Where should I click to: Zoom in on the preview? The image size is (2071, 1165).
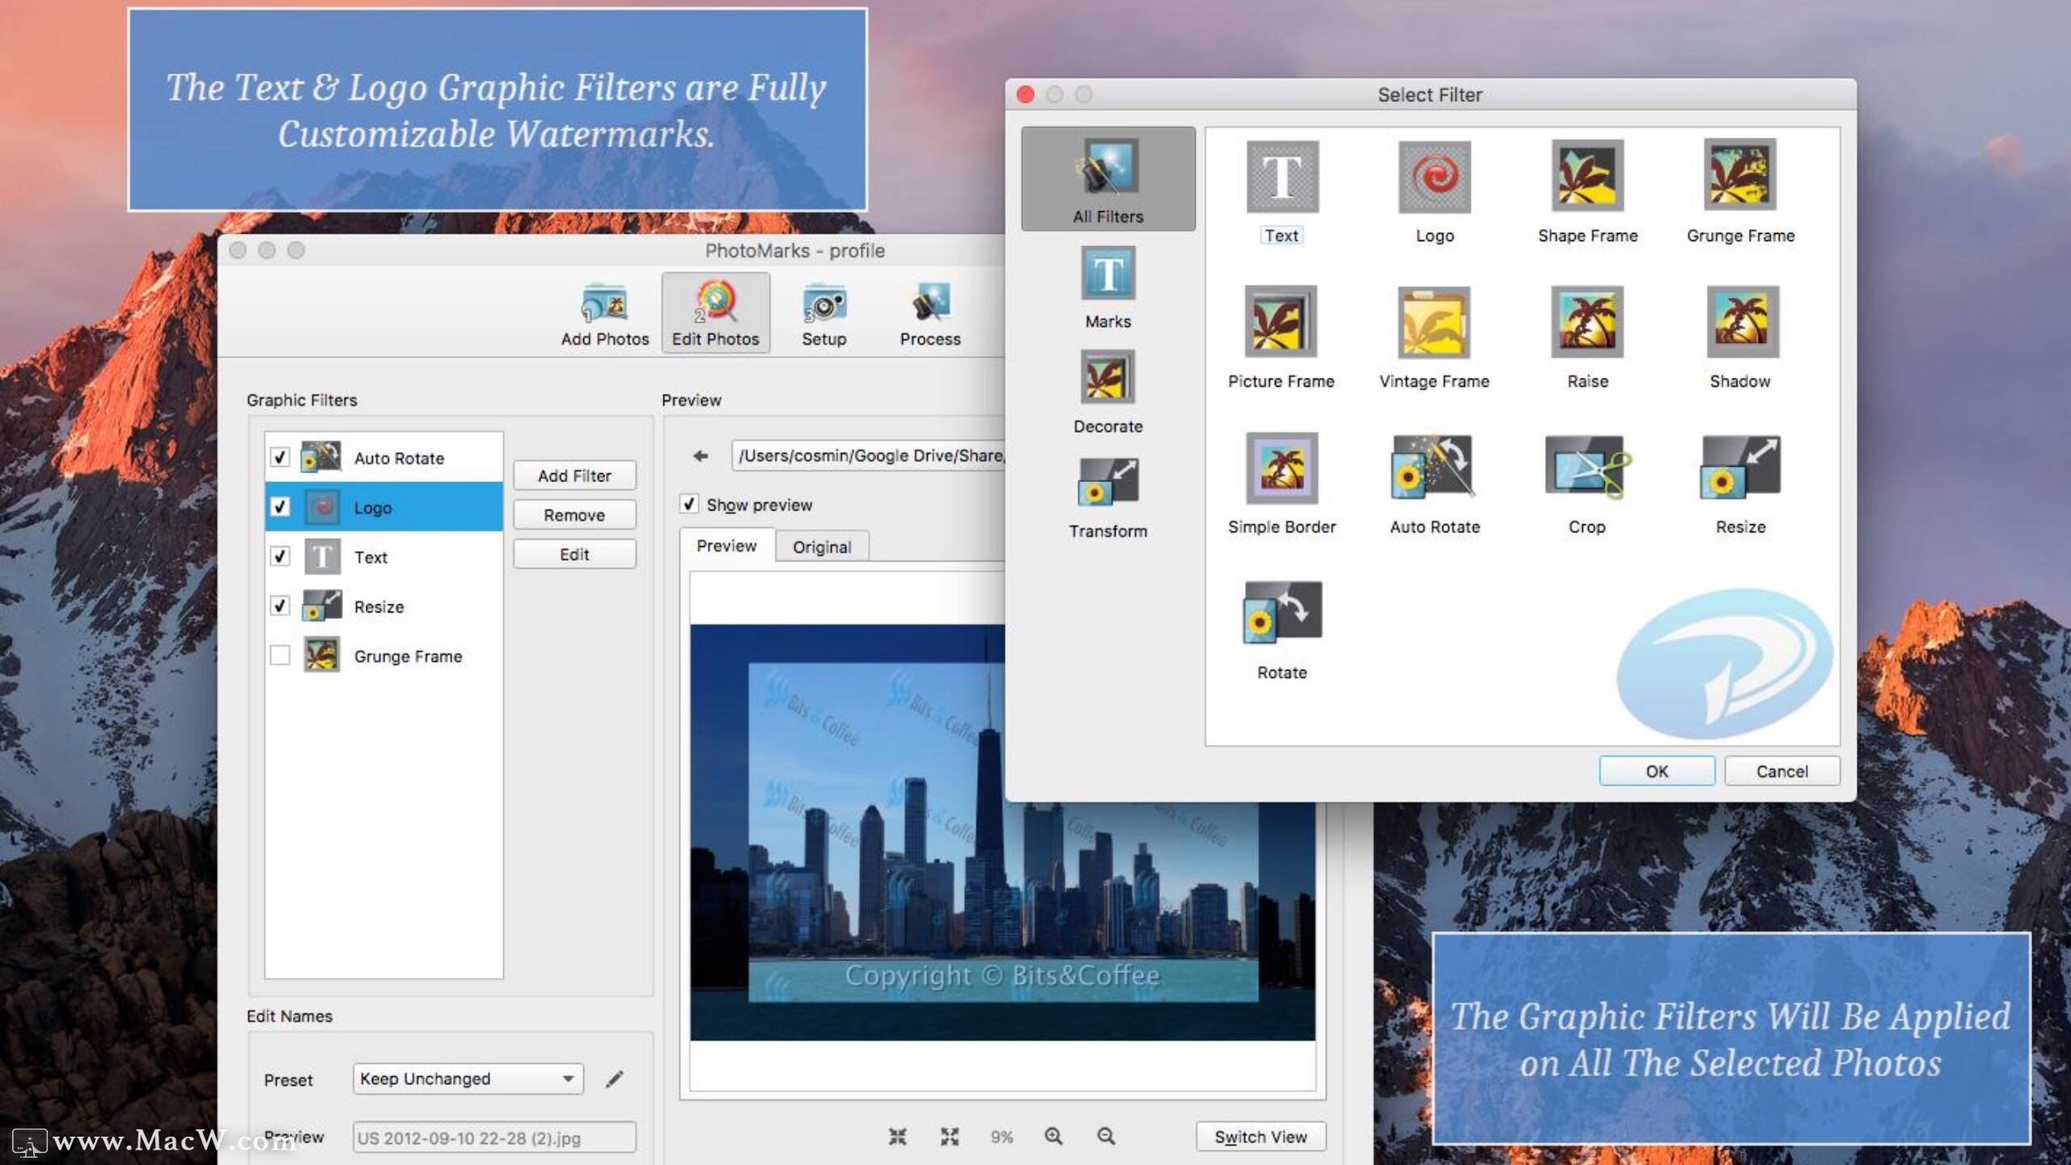click(1053, 1137)
